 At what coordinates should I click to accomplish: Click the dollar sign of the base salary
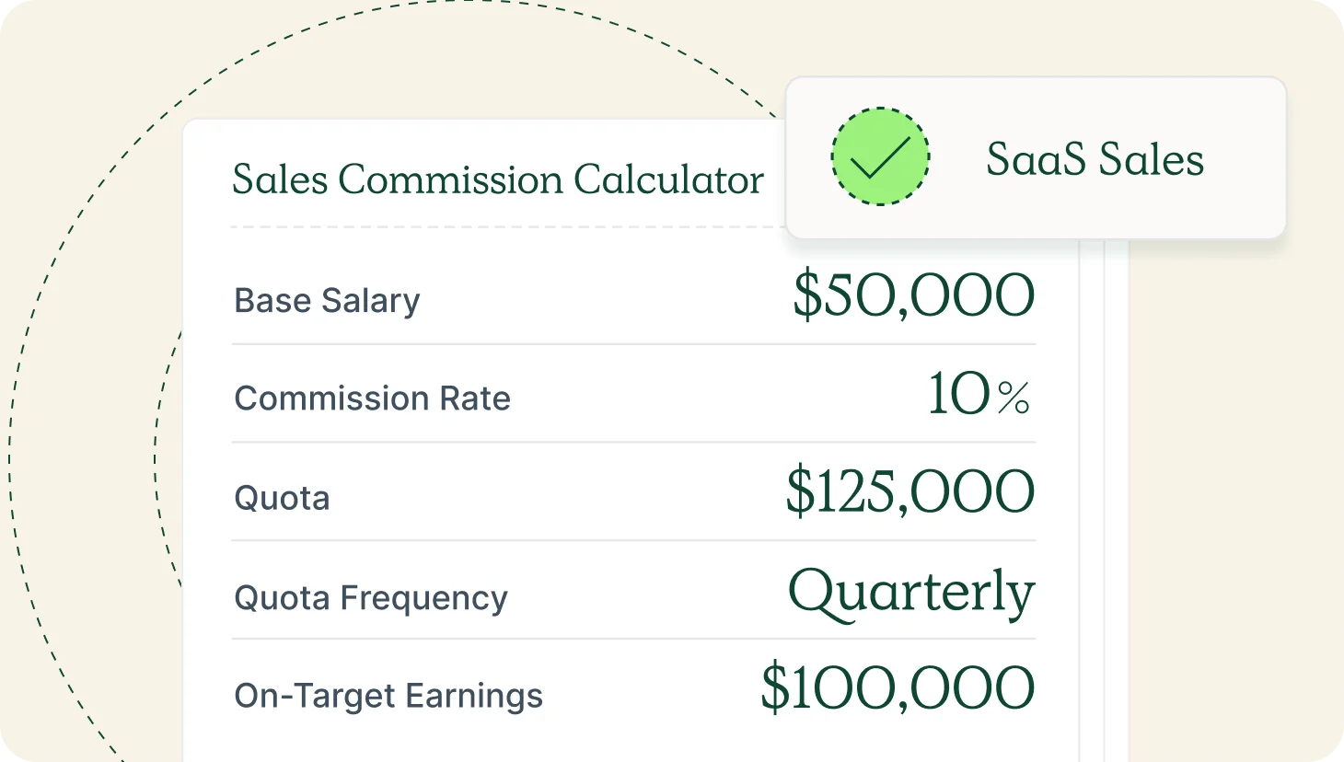tap(806, 295)
